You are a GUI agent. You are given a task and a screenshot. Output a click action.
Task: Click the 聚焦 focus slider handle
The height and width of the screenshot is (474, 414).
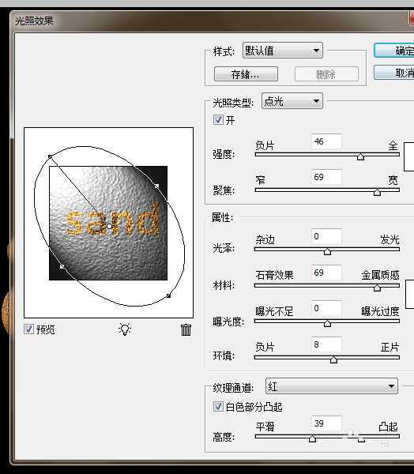[377, 192]
